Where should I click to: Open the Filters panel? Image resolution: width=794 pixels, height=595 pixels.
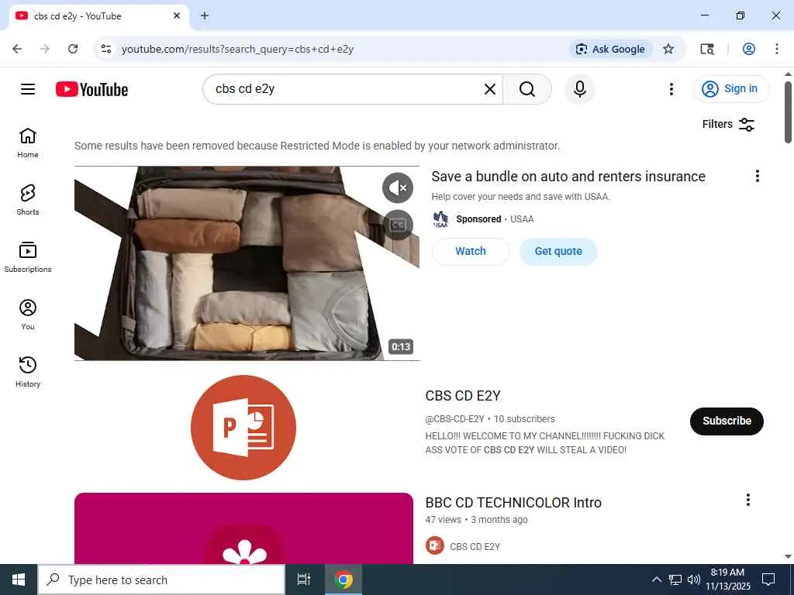coord(728,124)
